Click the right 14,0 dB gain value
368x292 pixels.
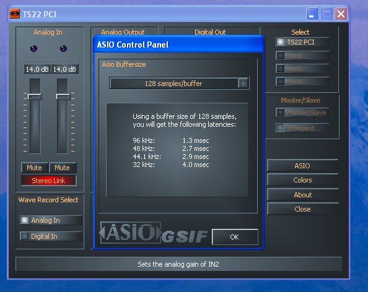coord(64,69)
